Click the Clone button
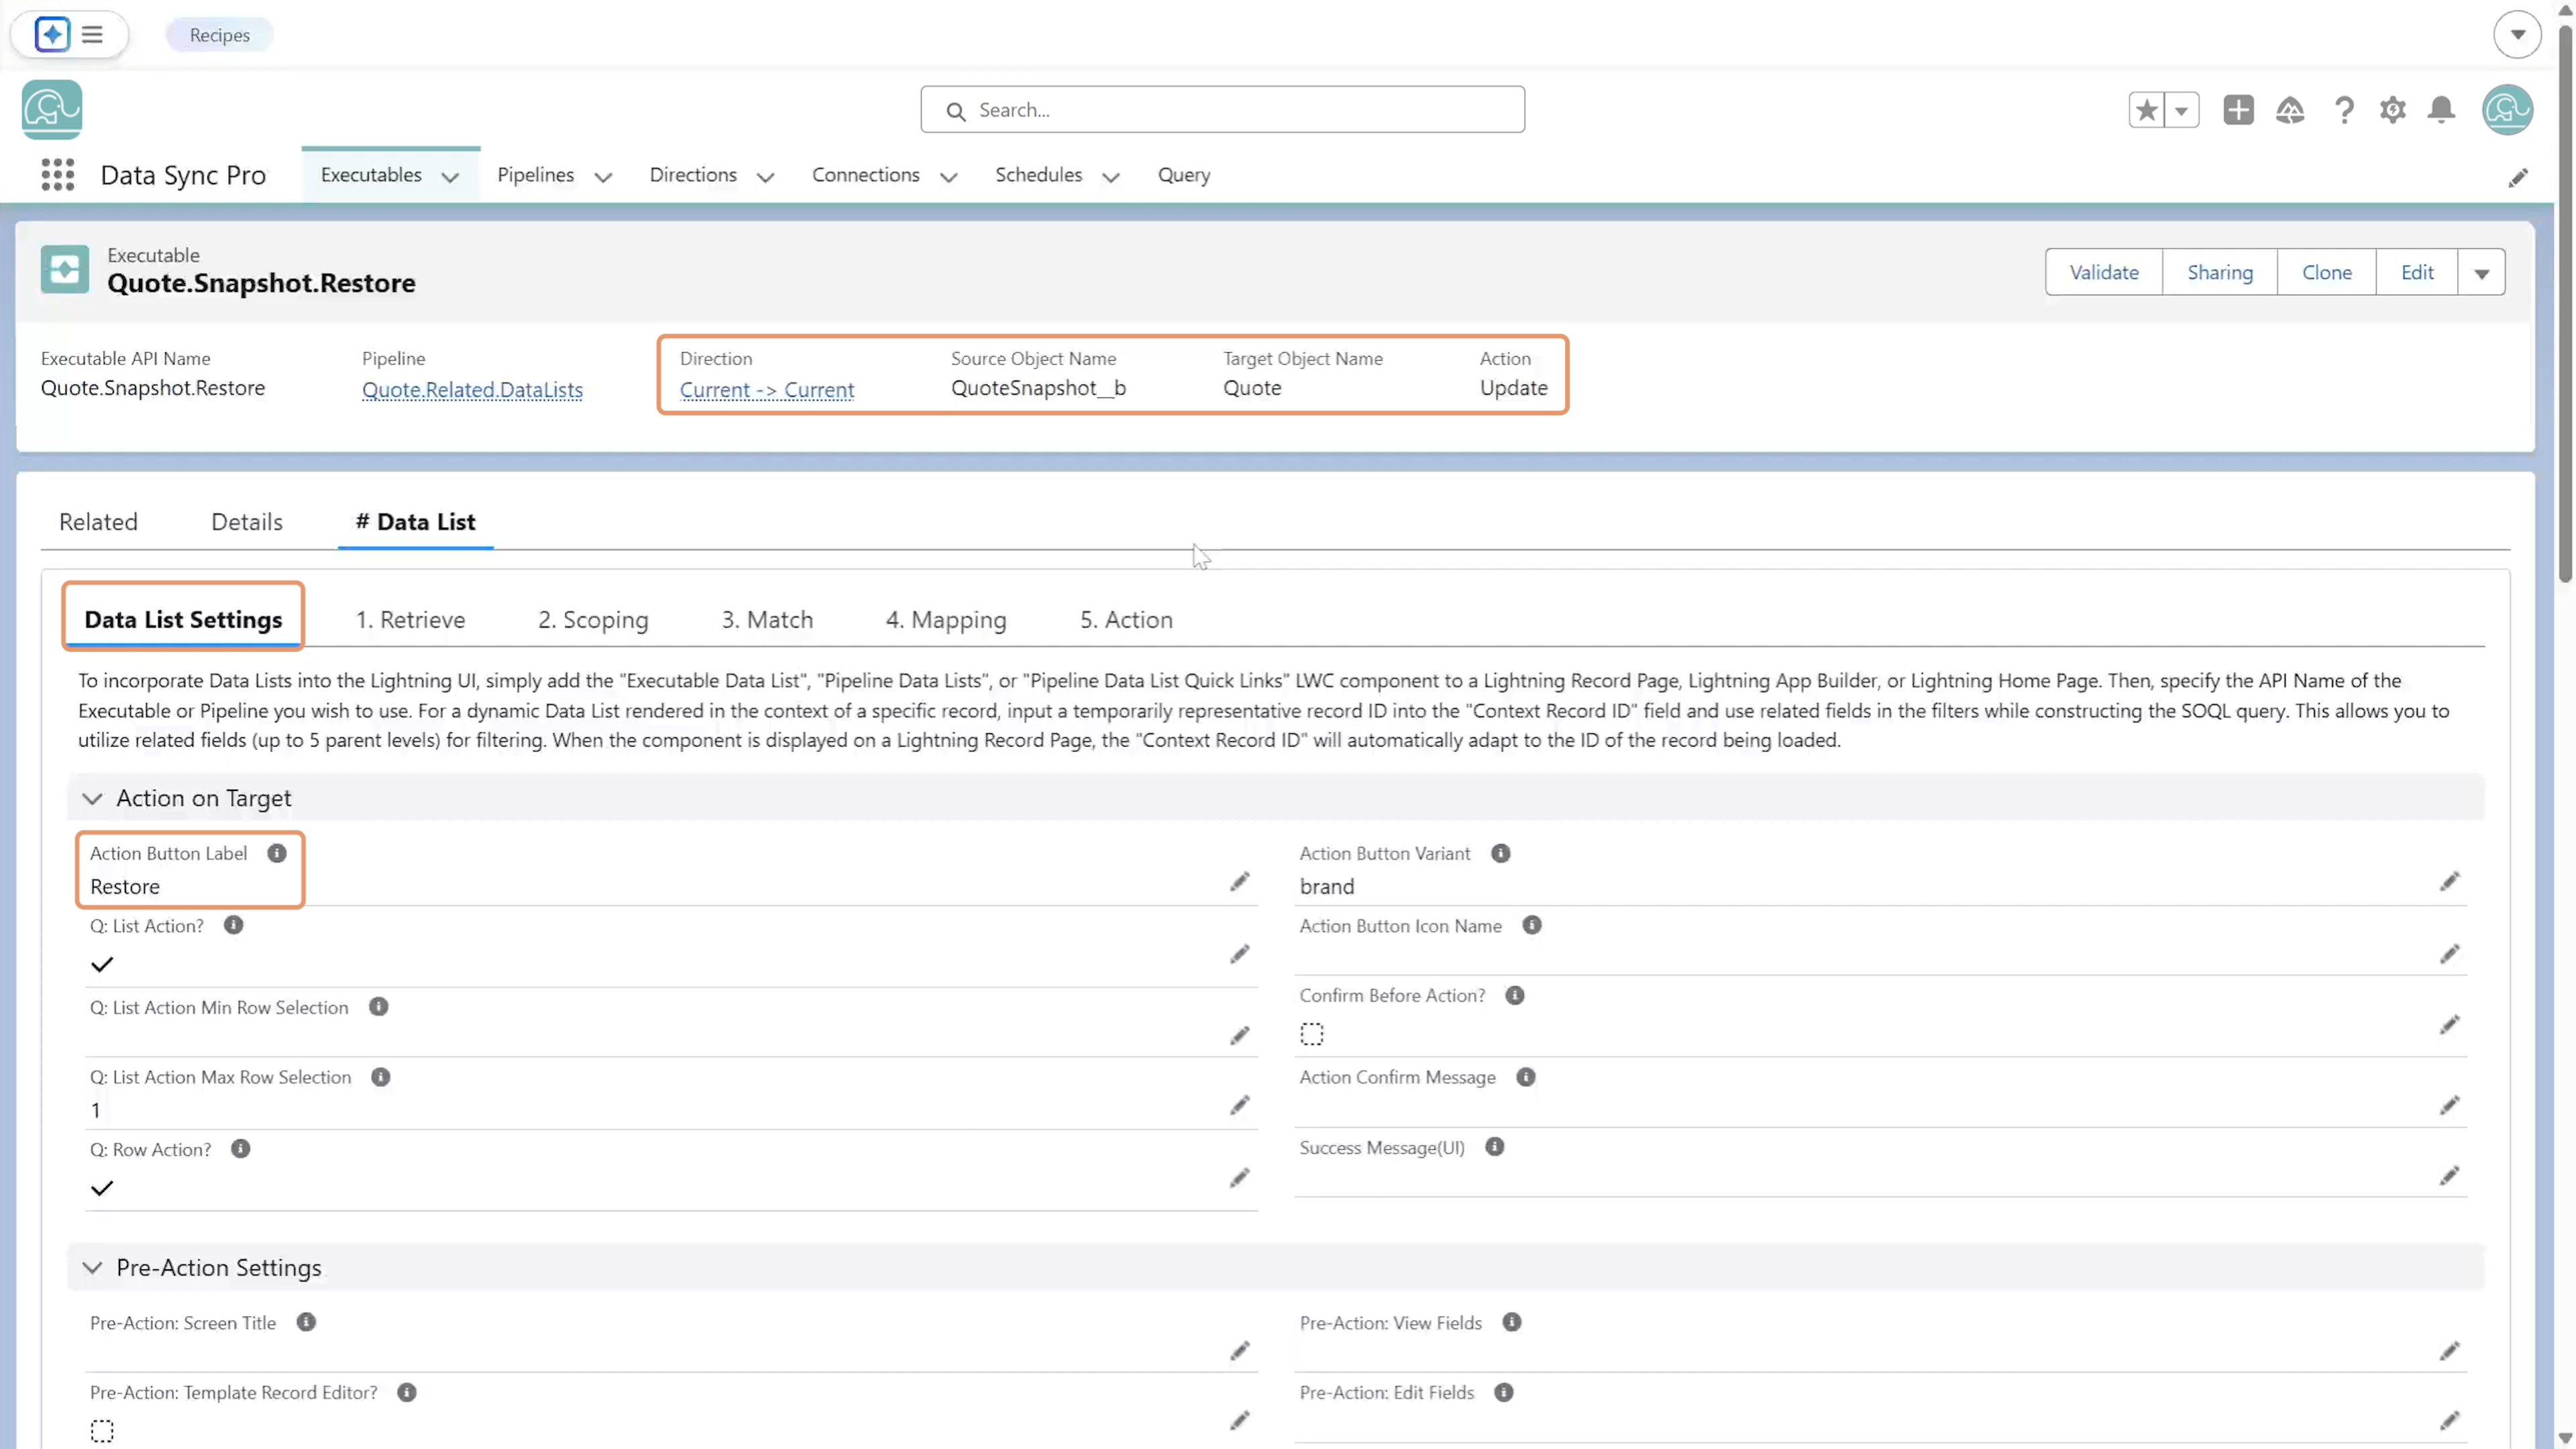 [x=2327, y=273]
